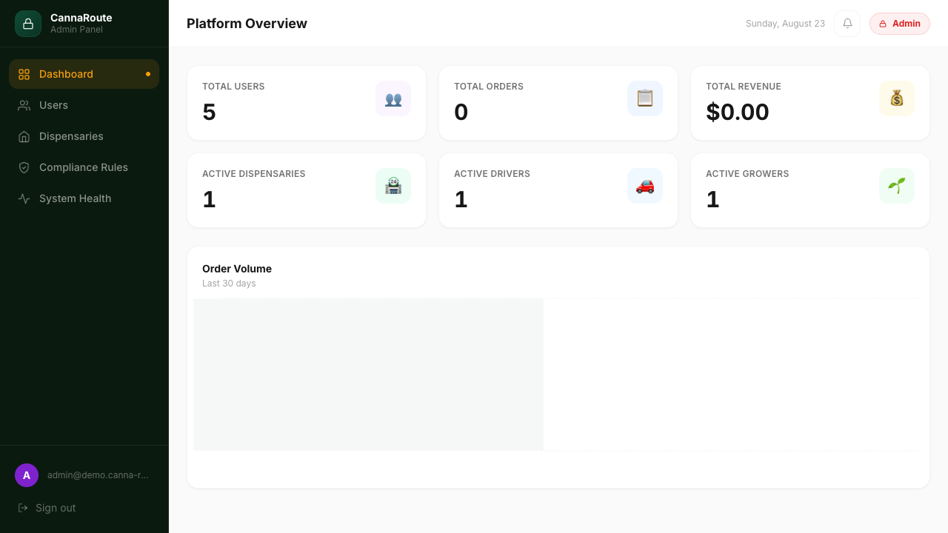Click the ACTIVE DISPENSARIES label

click(x=254, y=174)
